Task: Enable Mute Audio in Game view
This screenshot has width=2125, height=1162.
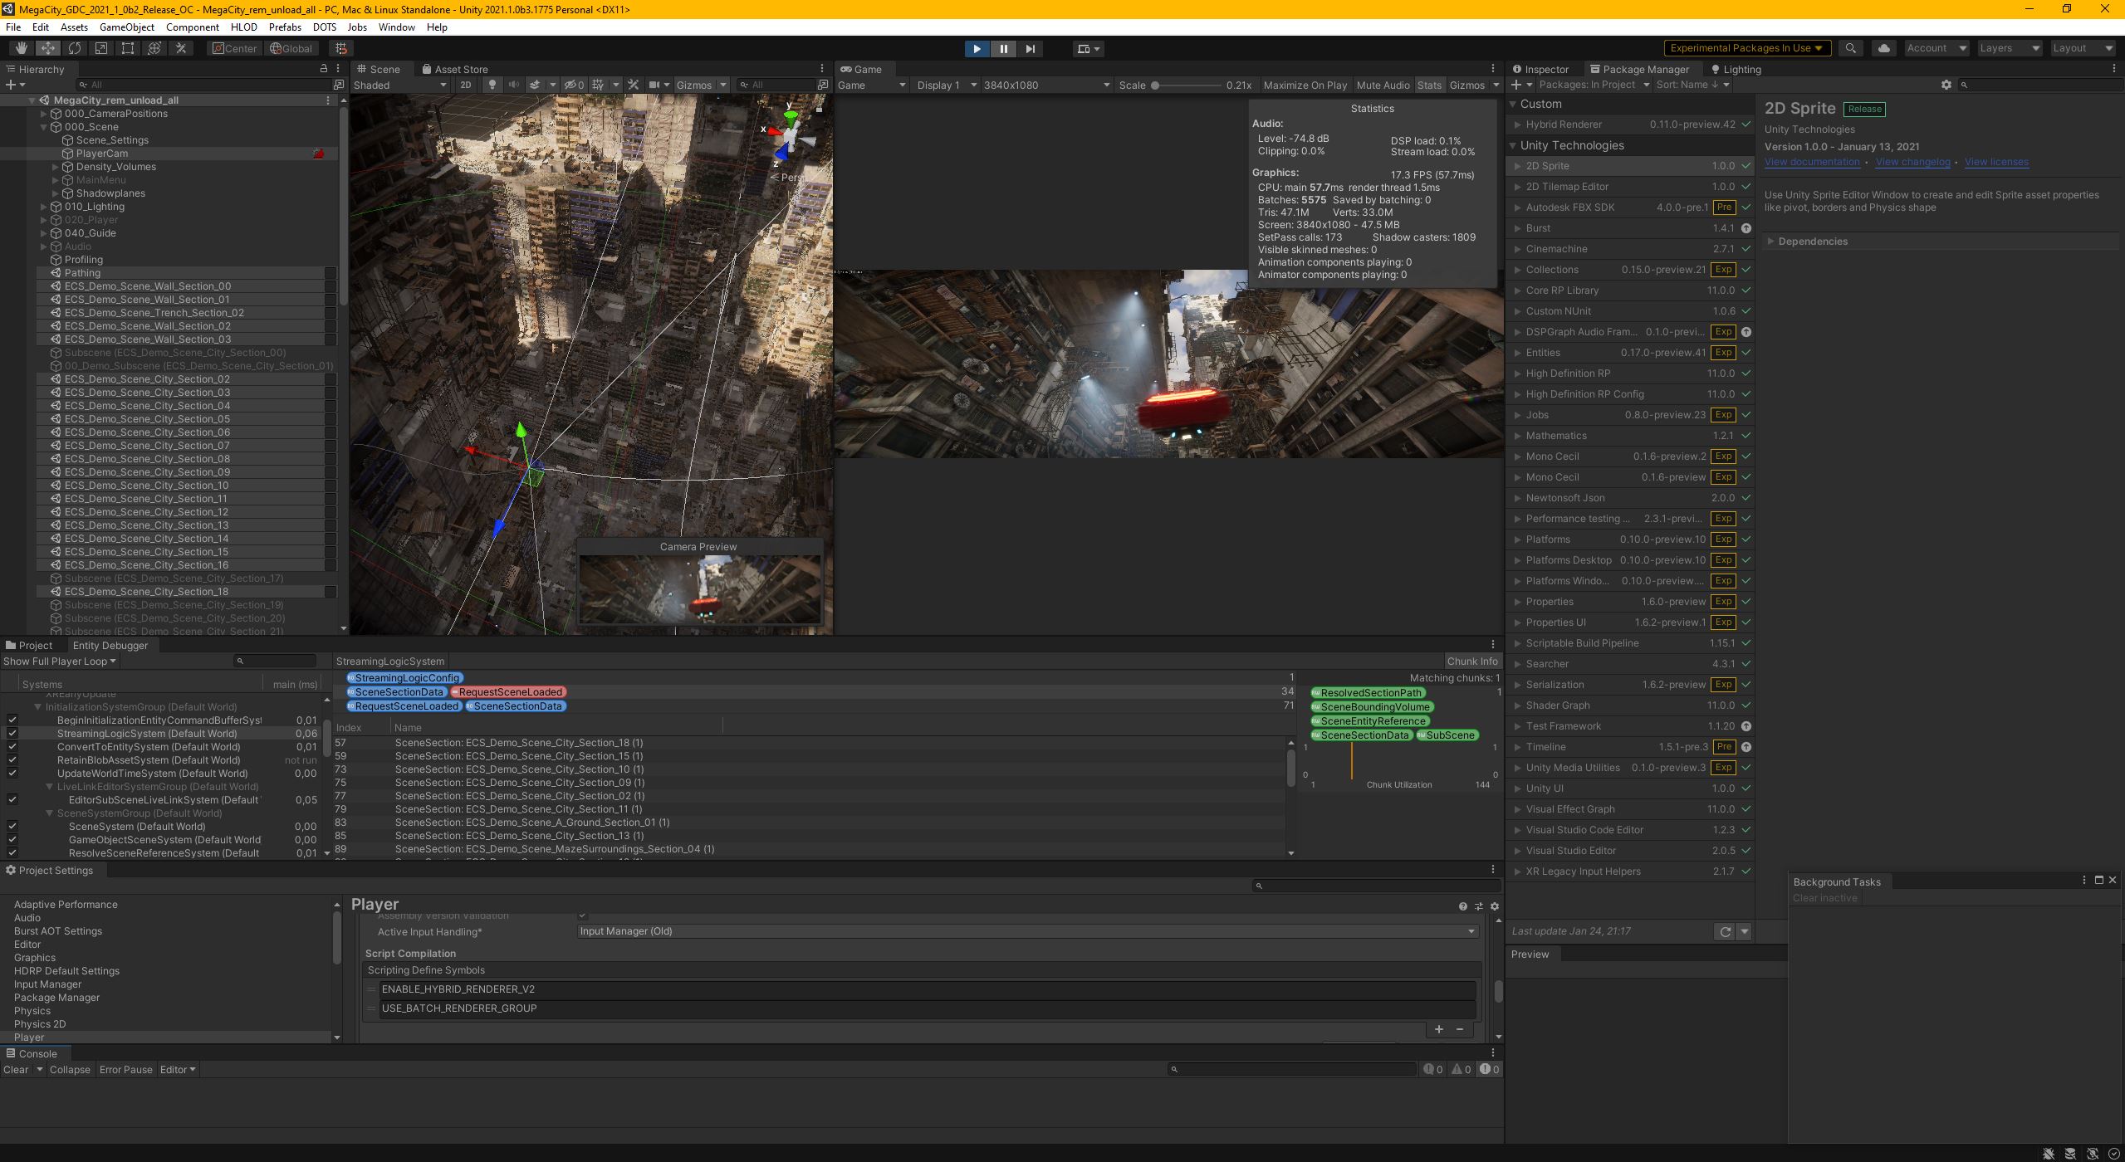Action: coord(1382,85)
